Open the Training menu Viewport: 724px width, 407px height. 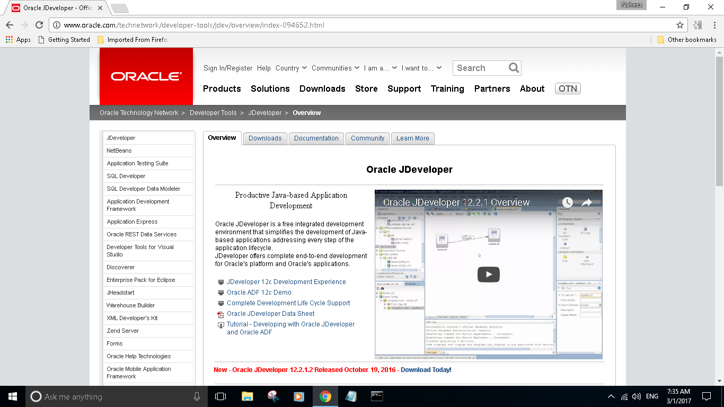click(447, 89)
